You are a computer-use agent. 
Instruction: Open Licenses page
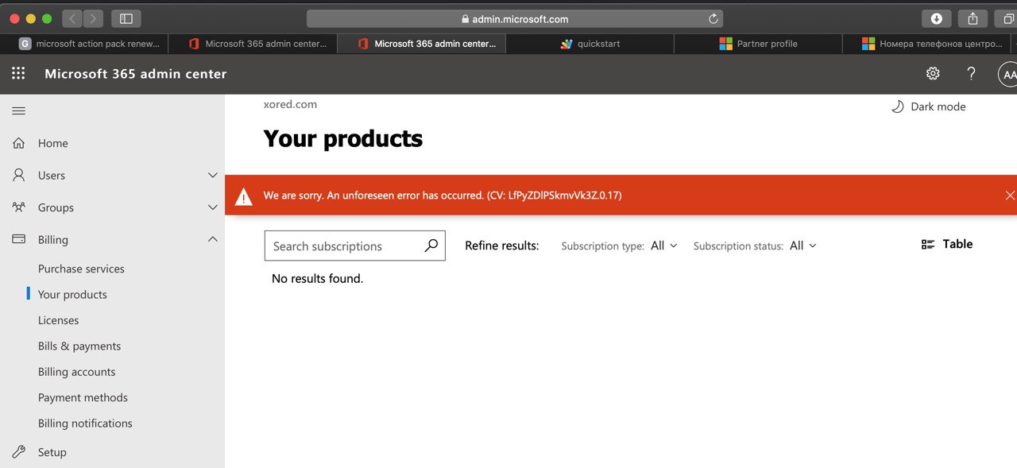[58, 320]
